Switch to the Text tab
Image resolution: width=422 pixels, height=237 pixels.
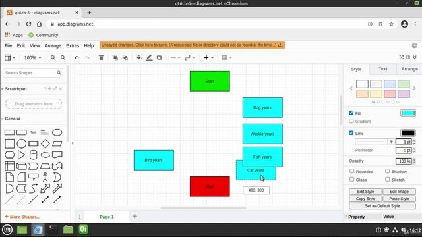click(x=382, y=69)
